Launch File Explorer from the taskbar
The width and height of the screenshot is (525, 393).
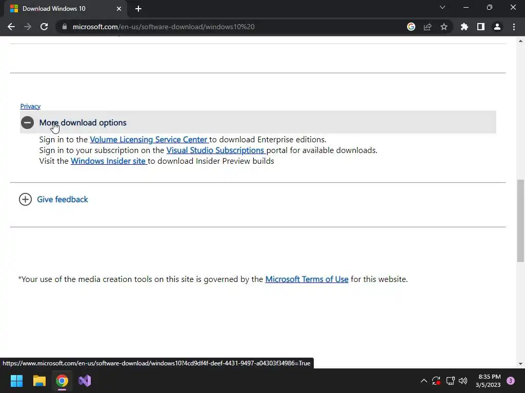(x=39, y=381)
